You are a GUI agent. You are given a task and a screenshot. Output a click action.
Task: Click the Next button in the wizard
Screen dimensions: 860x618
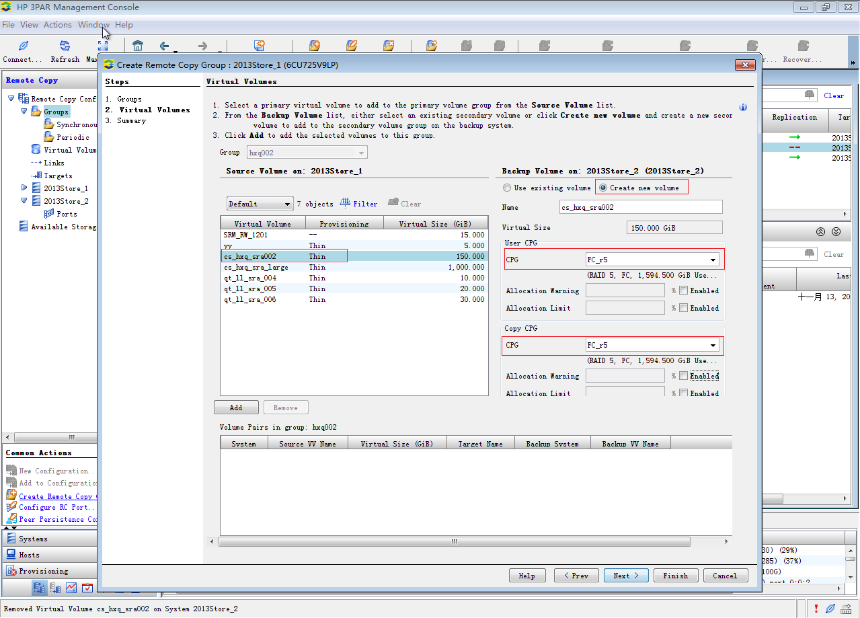coord(625,575)
